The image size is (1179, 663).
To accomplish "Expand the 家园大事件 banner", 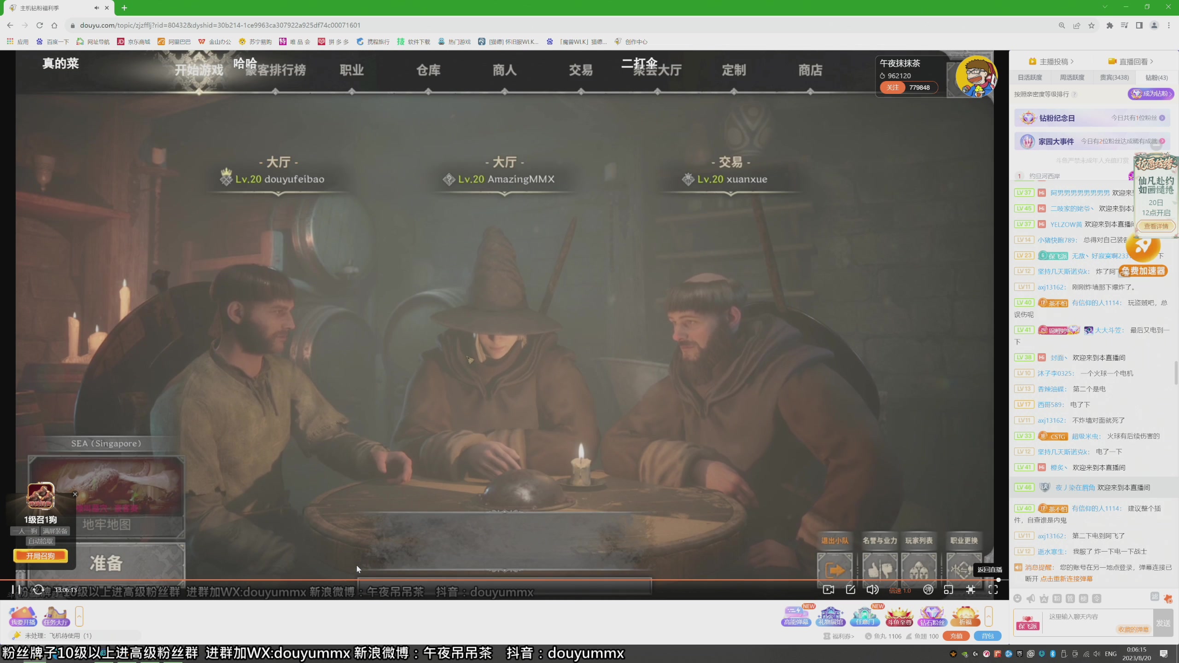I will [1092, 141].
